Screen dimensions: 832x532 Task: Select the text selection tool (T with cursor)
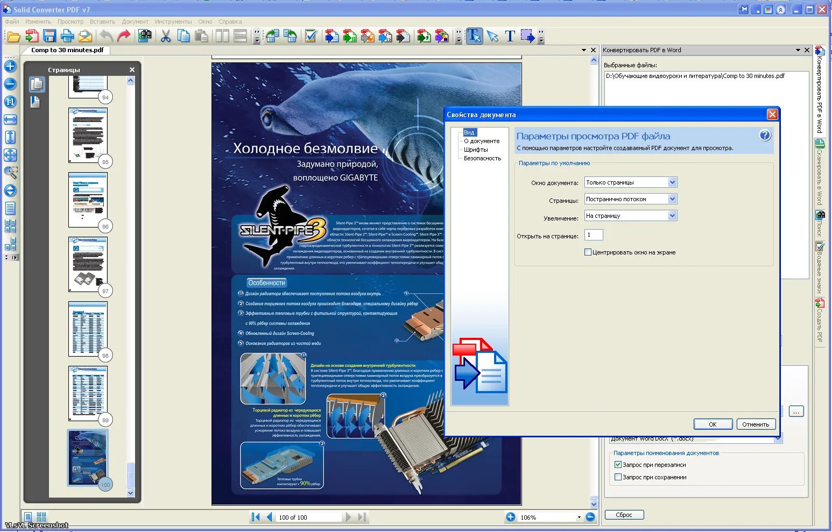tap(474, 36)
